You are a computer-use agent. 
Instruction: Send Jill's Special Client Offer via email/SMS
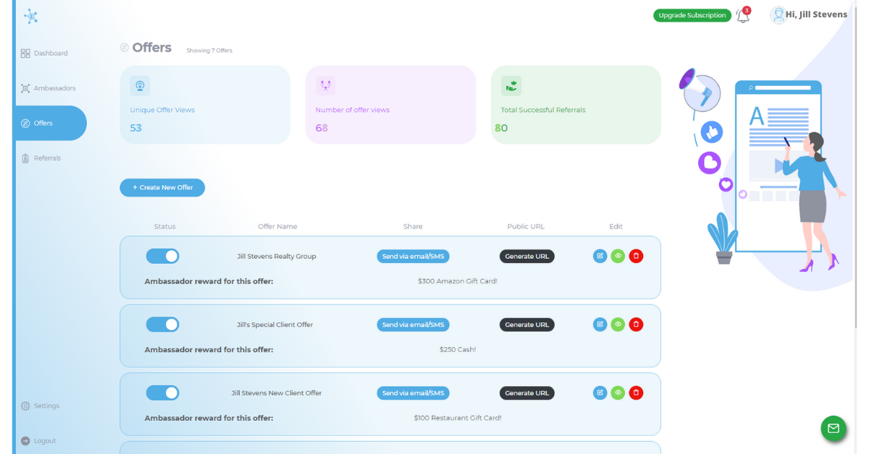tap(413, 325)
